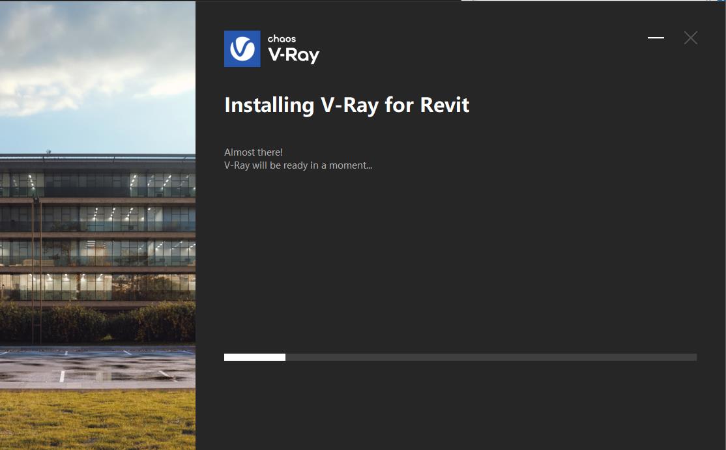Click the 'Installing V-Ray for Revit' heading
The width and height of the screenshot is (726, 450).
pyautogui.click(x=347, y=105)
